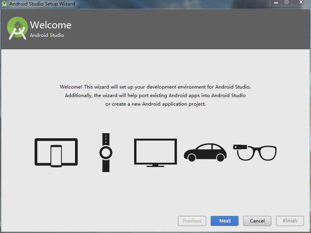Click the smart glasses icon
311x233 pixels.
pyautogui.click(x=255, y=153)
